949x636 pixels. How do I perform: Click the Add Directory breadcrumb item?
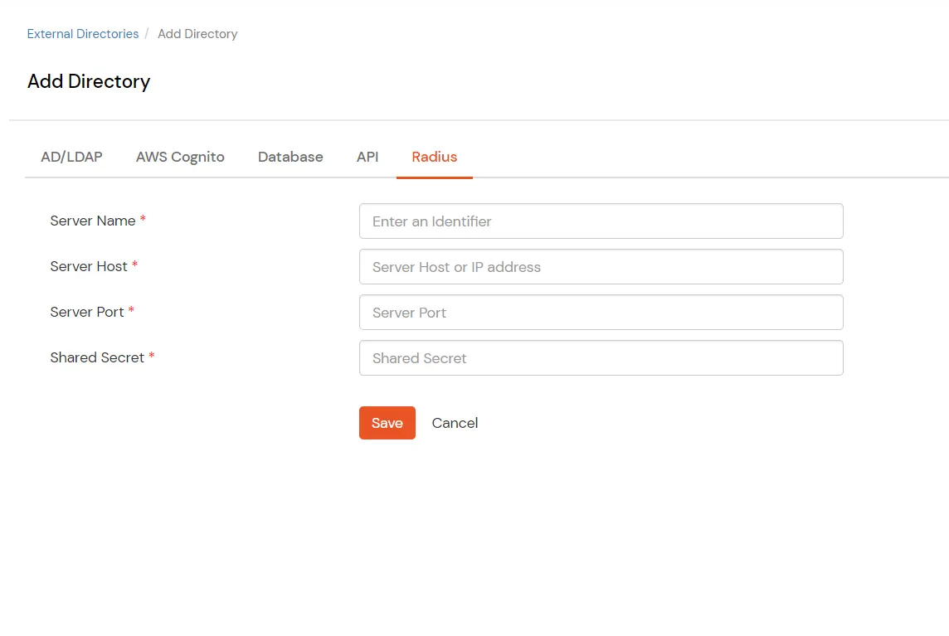[197, 33]
